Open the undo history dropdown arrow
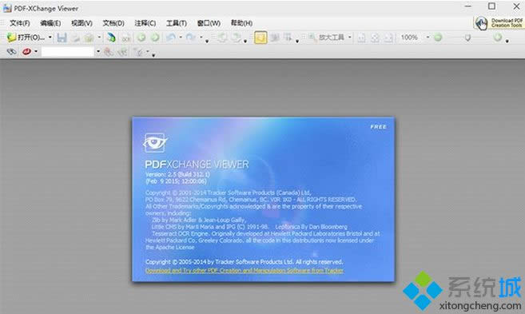525x314 pixels. click(181, 38)
